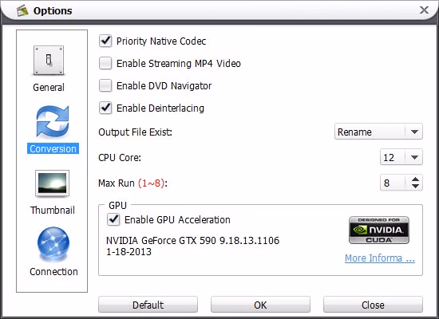Click the Max Run (1~8) label

click(x=132, y=183)
